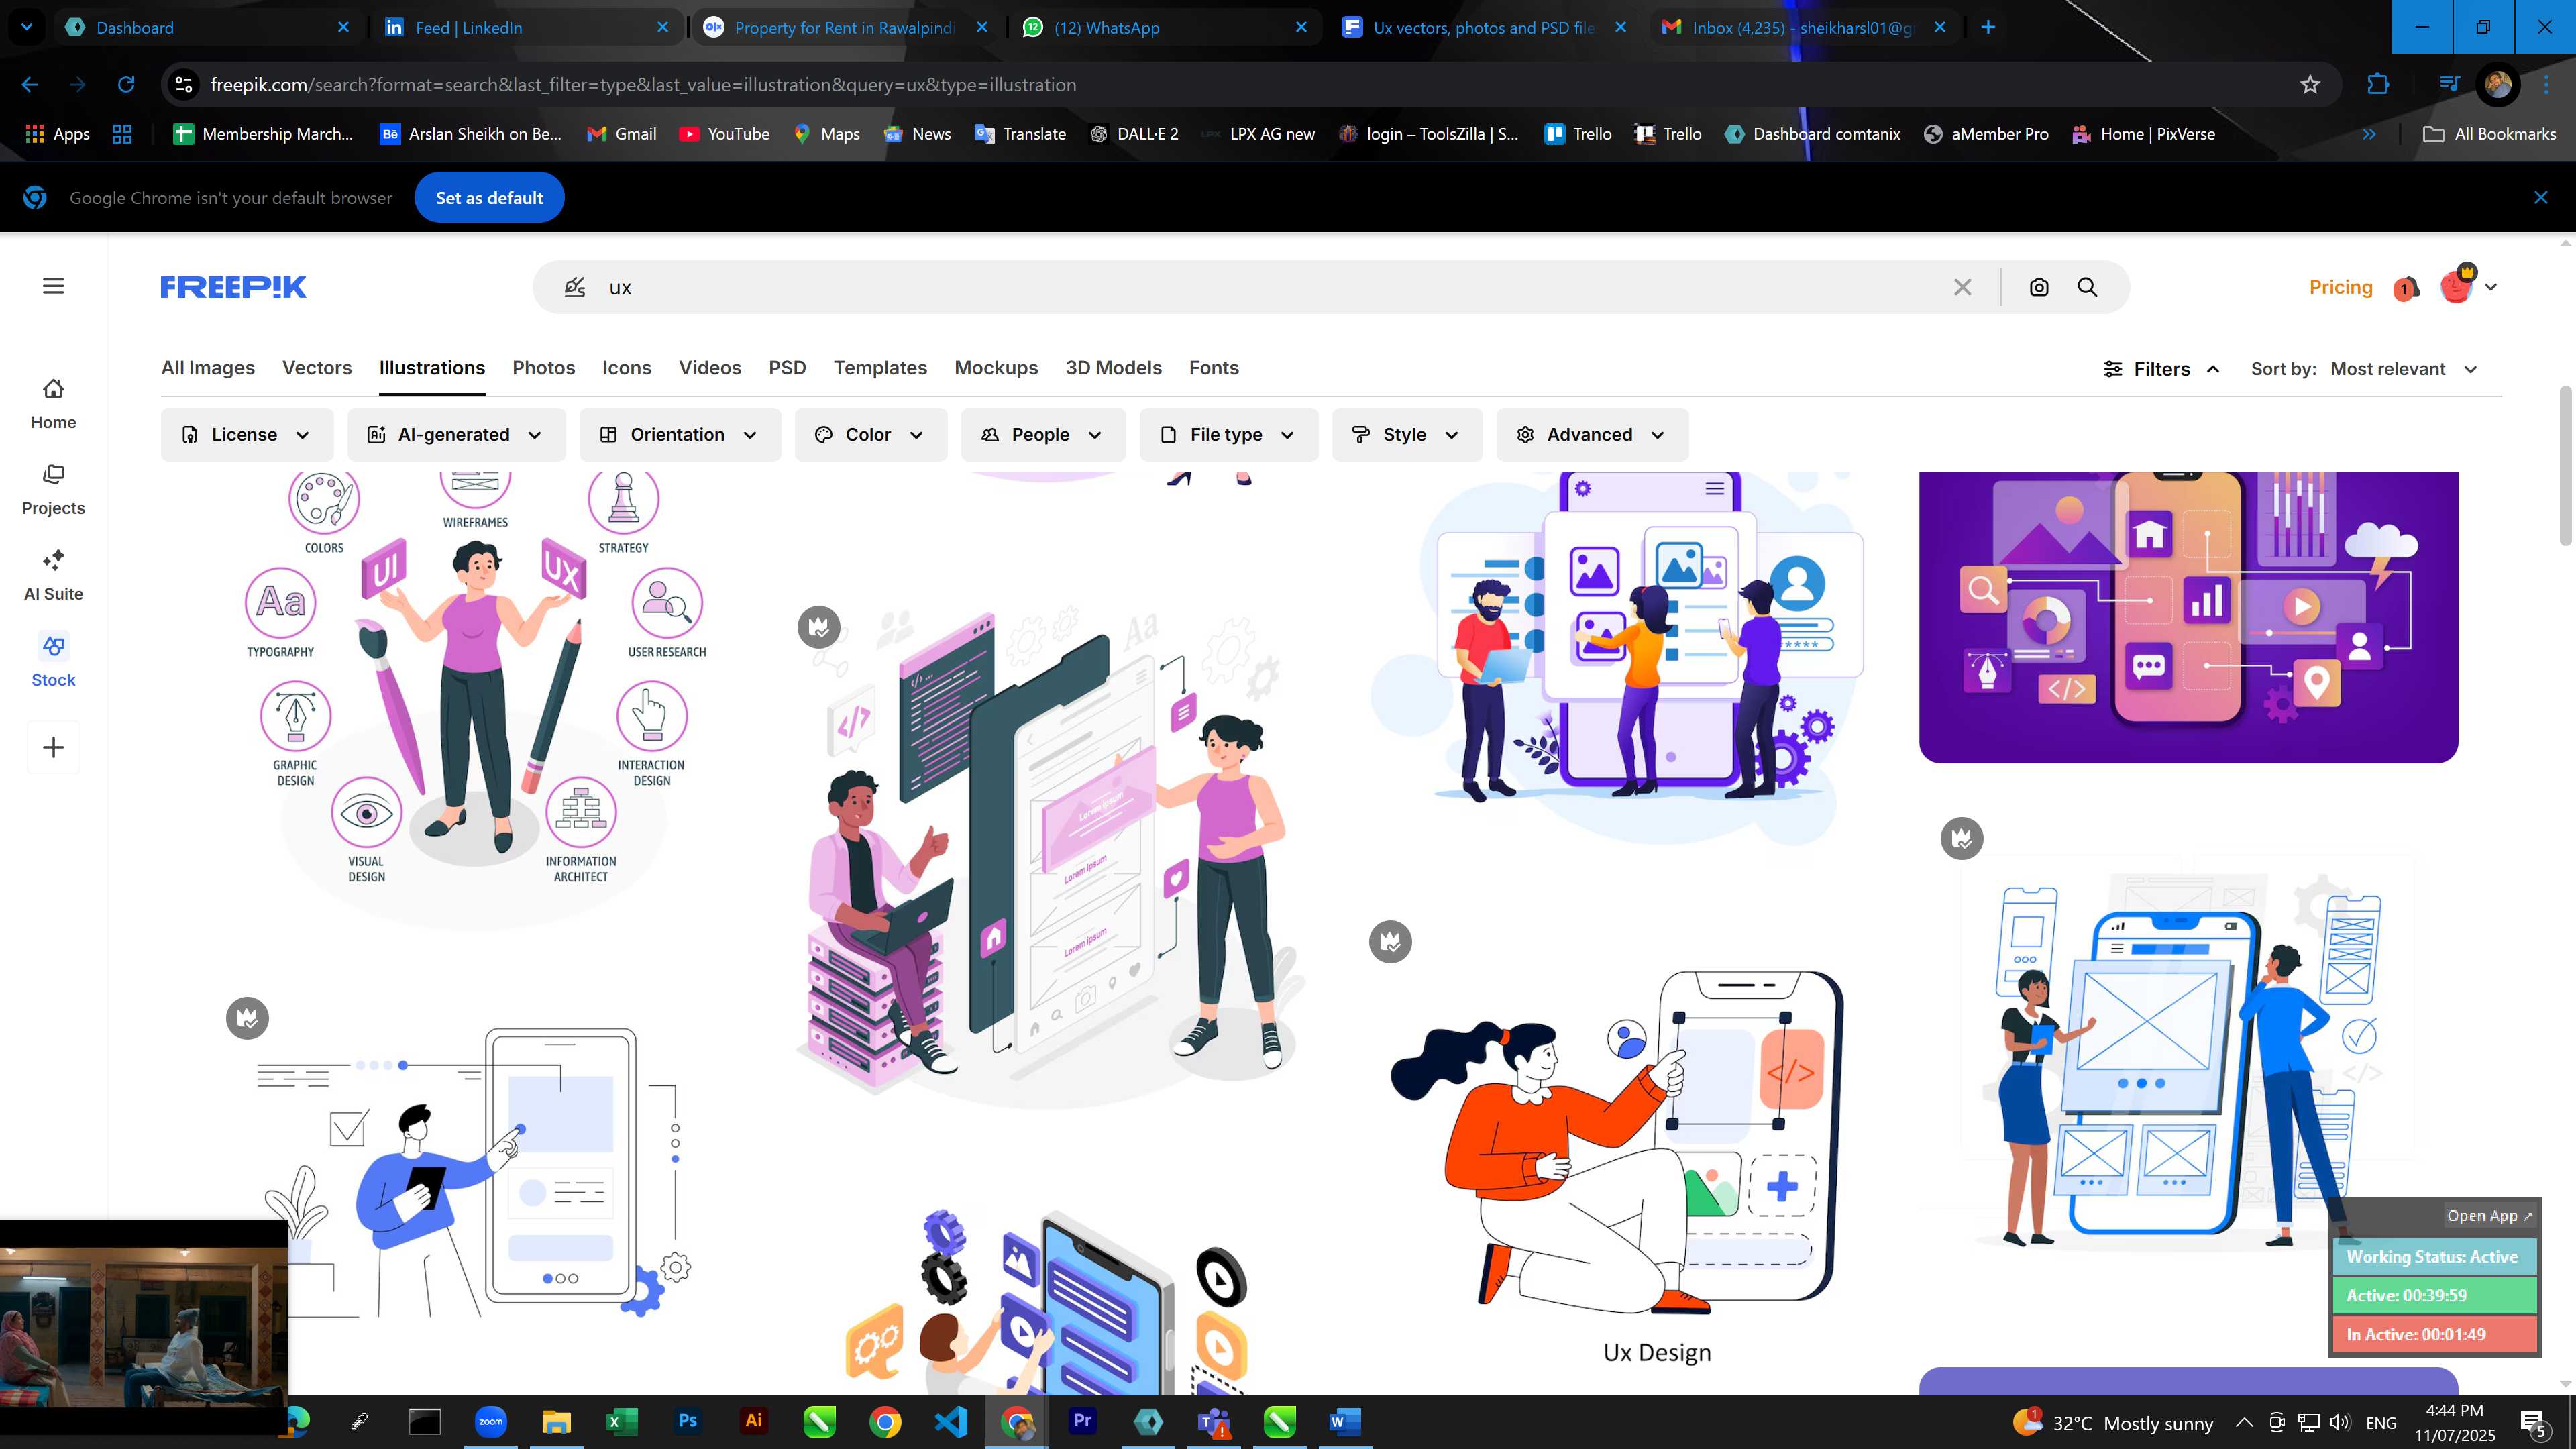Select Stock in the sidebar
The image size is (2576, 1449).
[54, 661]
